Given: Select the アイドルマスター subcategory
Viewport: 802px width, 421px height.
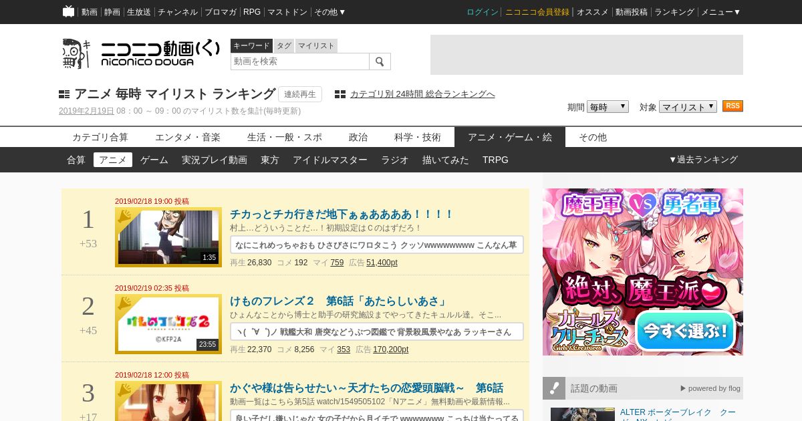Looking at the screenshot, I should click(x=330, y=160).
